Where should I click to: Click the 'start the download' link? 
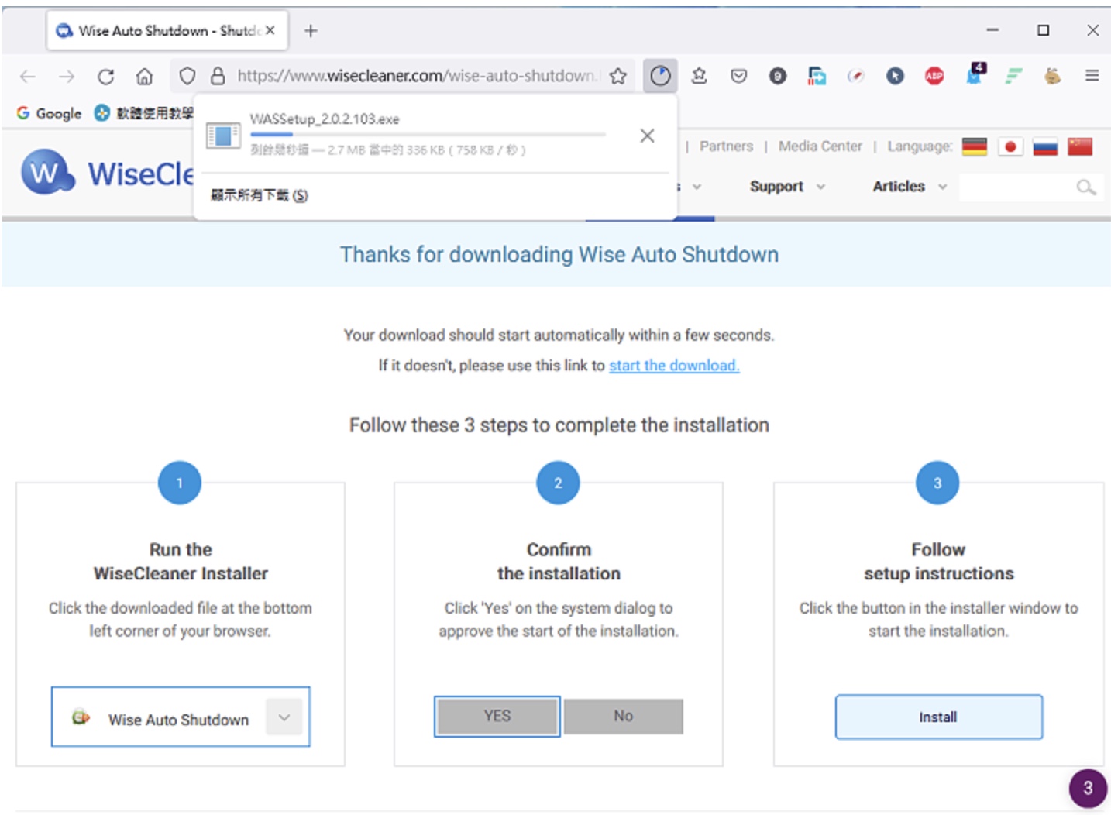[x=674, y=365]
